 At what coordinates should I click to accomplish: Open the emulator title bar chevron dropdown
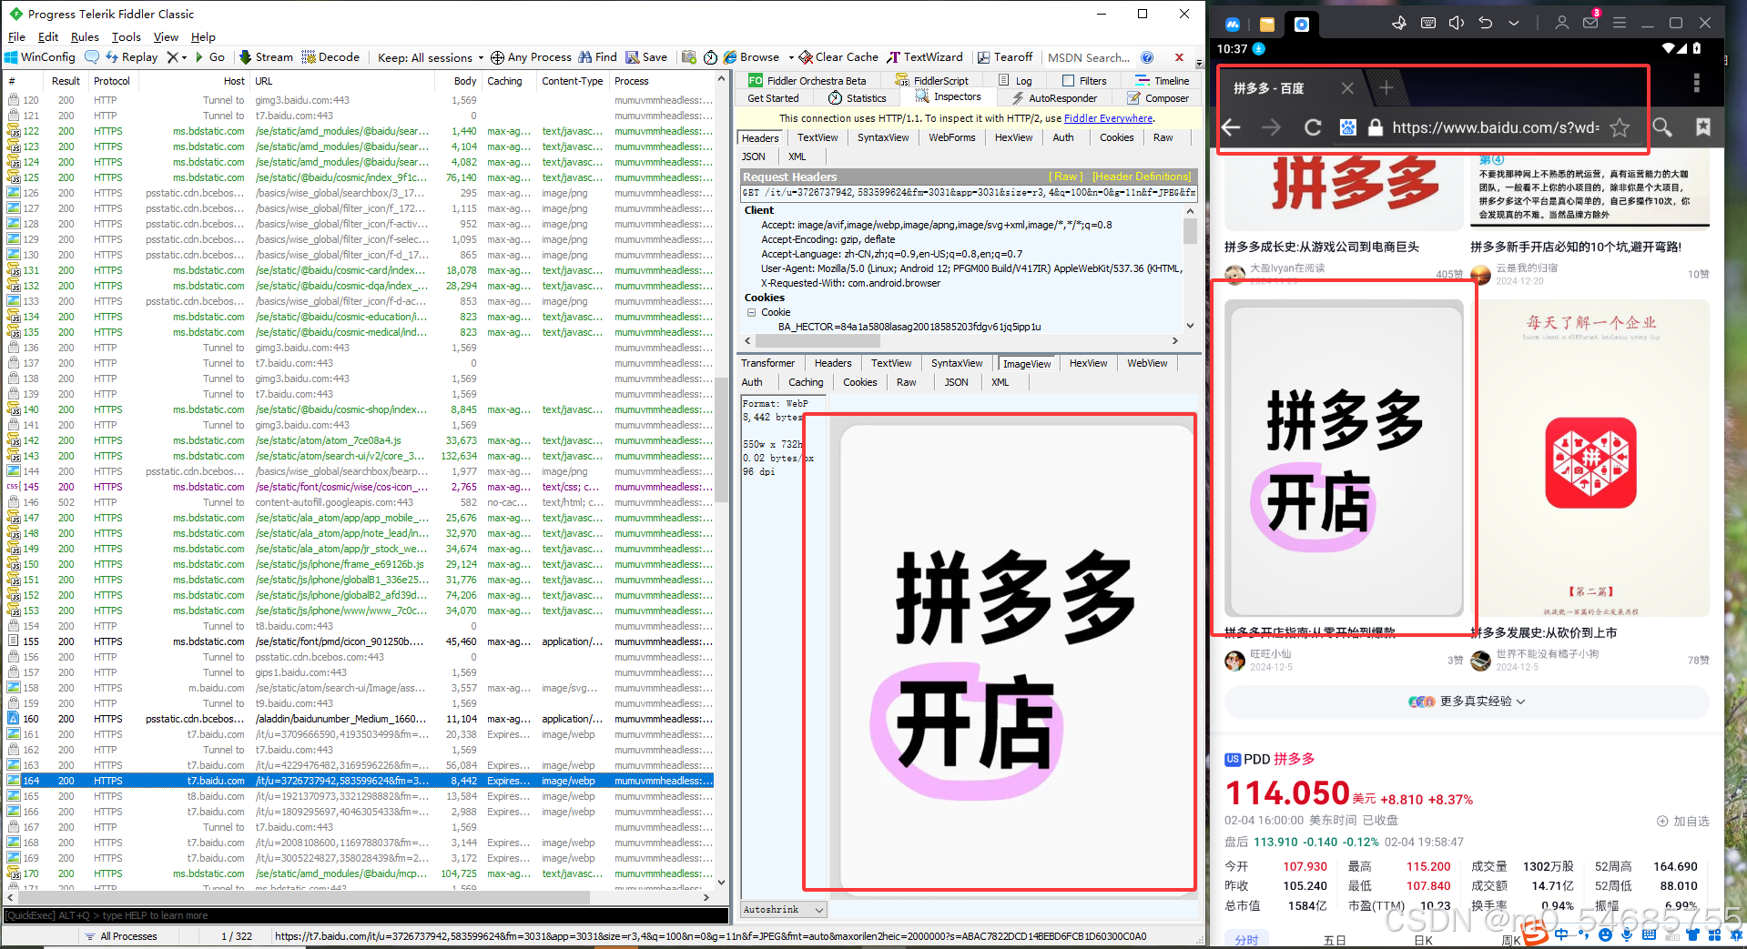(1514, 23)
